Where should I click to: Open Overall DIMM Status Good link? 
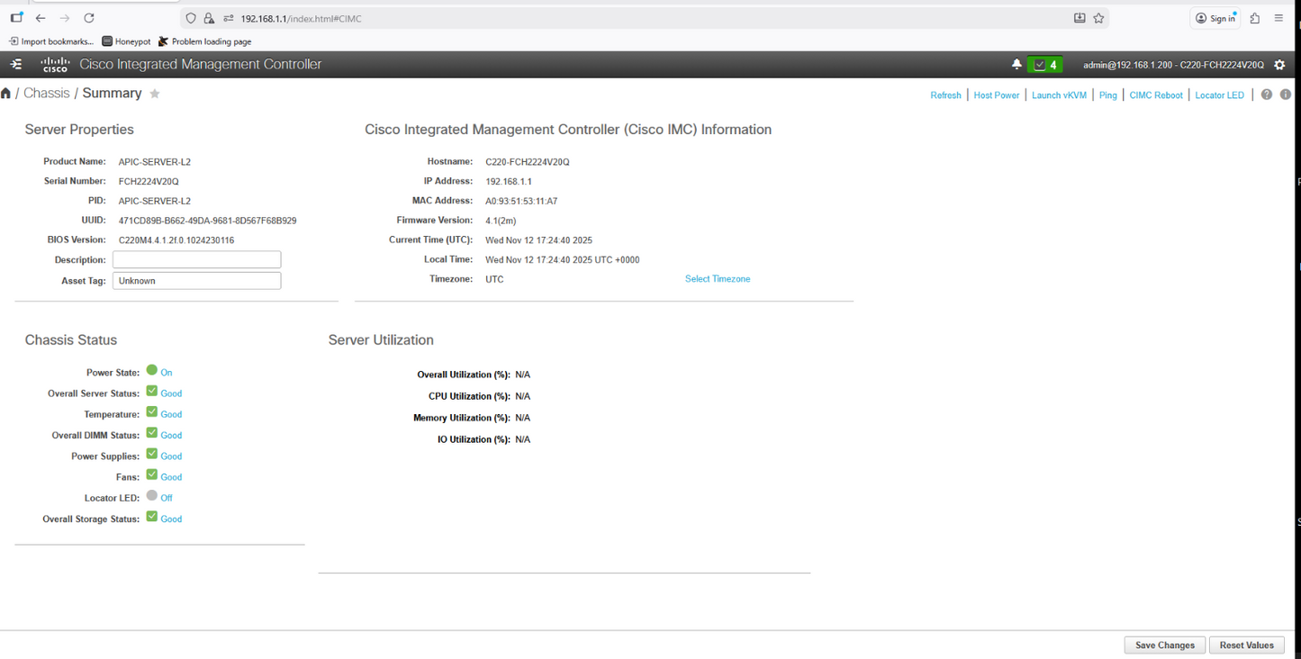171,436
